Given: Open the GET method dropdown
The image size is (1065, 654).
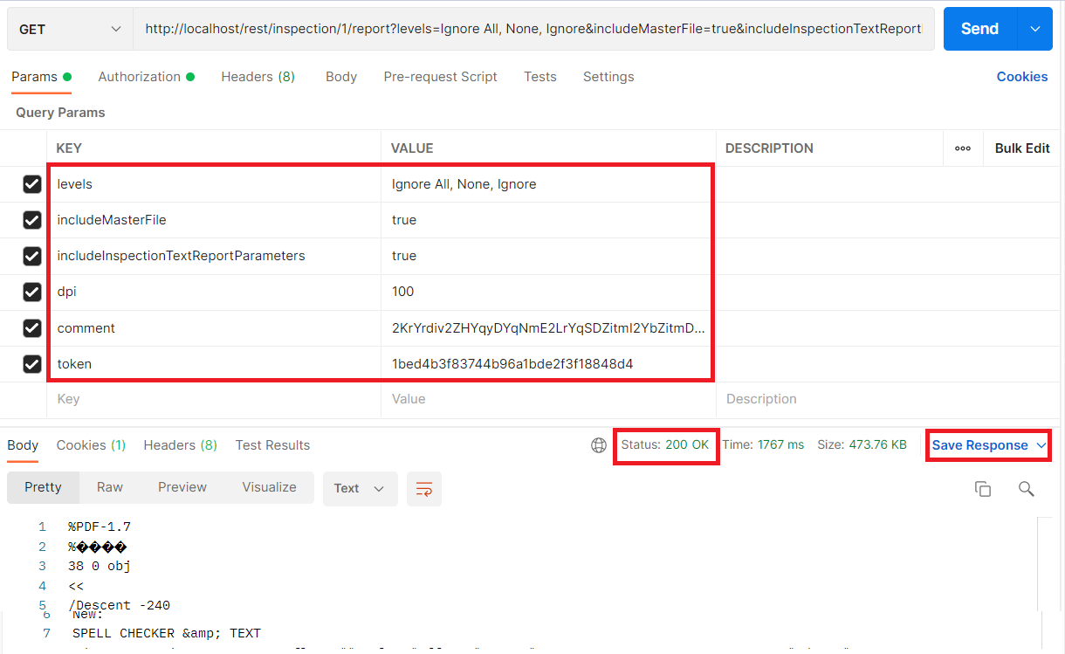Looking at the screenshot, I should [x=70, y=29].
